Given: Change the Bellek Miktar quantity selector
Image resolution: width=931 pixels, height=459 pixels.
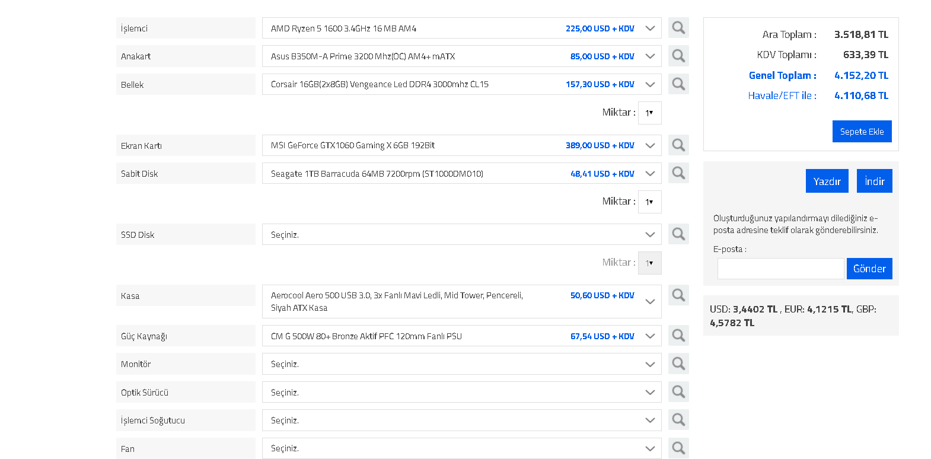Looking at the screenshot, I should click(649, 113).
